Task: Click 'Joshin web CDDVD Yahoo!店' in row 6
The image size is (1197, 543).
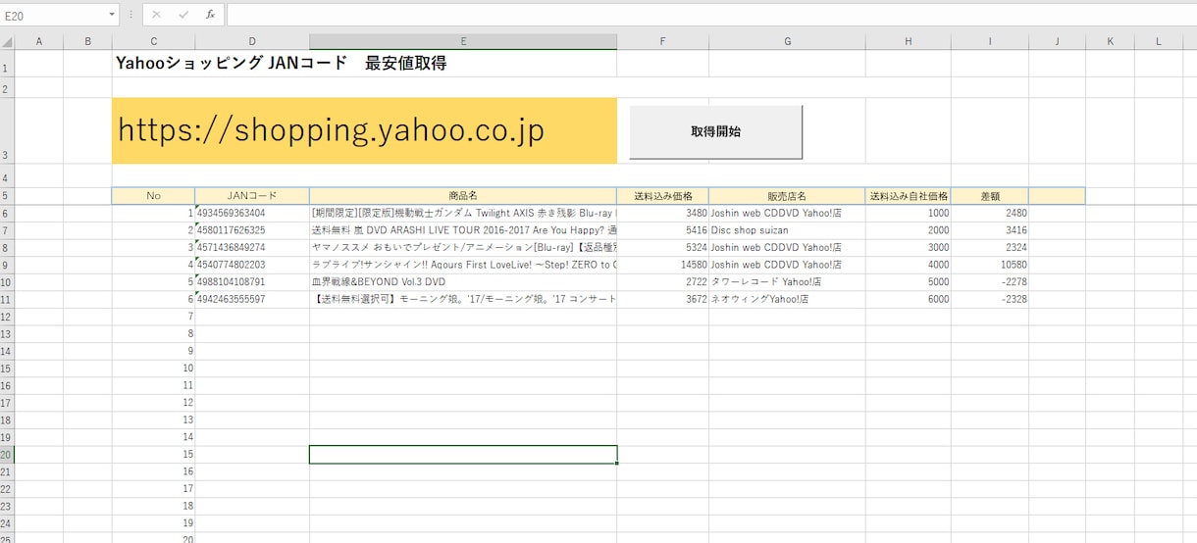Action: pos(787,213)
